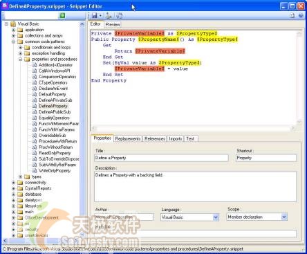Click the document icon next to help
This screenshot has height=254, width=307.
pos(292,15)
